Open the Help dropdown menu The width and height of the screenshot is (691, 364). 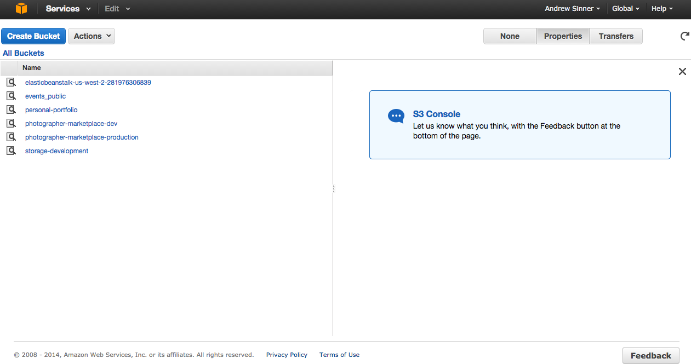(x=662, y=9)
